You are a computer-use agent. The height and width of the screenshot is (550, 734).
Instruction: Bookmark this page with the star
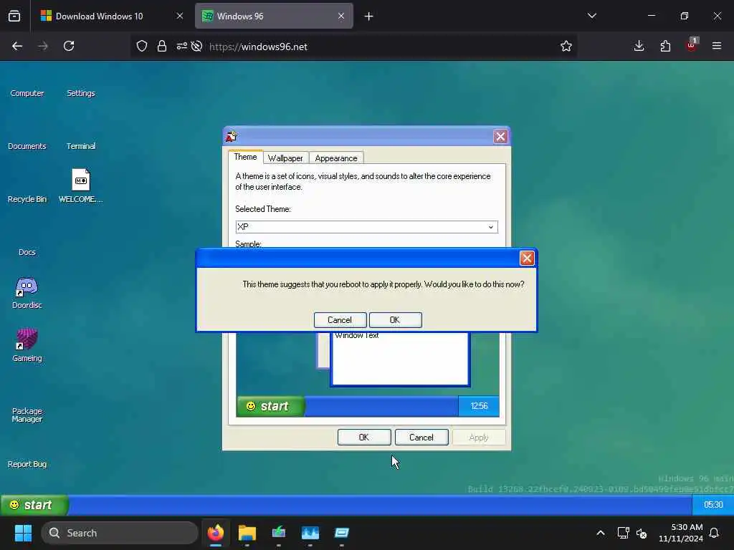tap(566, 46)
